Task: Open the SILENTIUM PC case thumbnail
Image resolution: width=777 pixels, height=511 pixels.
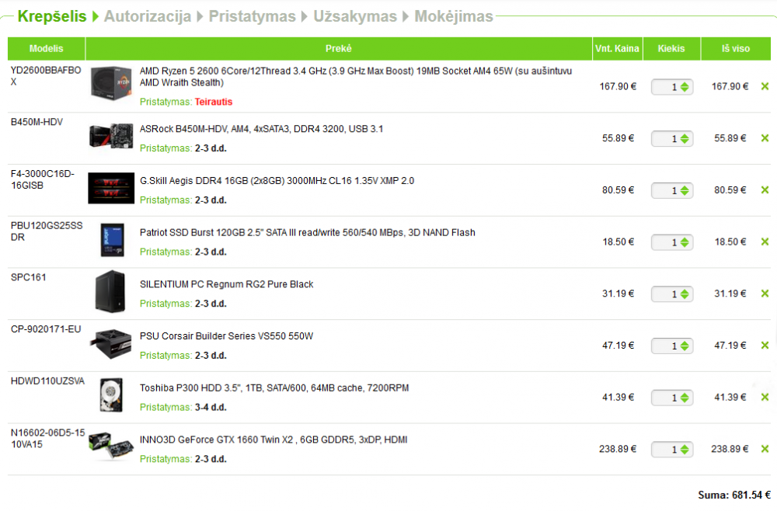Action: click(x=110, y=292)
